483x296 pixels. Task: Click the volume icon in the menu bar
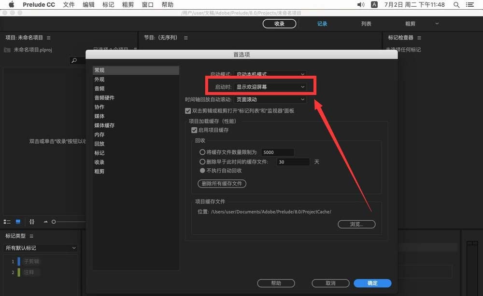tap(361, 4)
